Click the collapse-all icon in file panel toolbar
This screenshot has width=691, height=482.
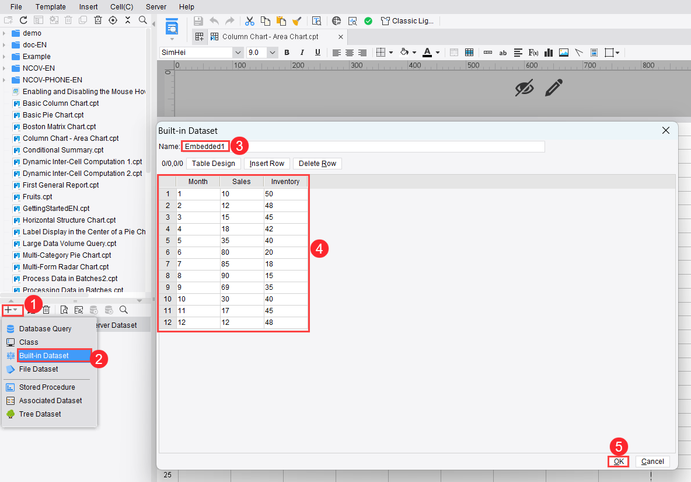pos(128,20)
